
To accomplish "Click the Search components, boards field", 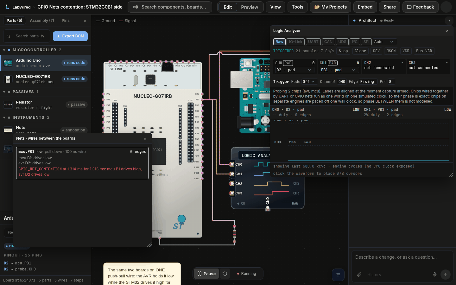I will tap(170, 7).
